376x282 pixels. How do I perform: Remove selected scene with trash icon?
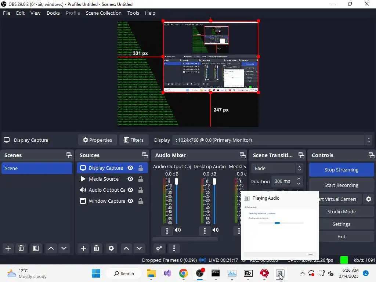(21, 248)
